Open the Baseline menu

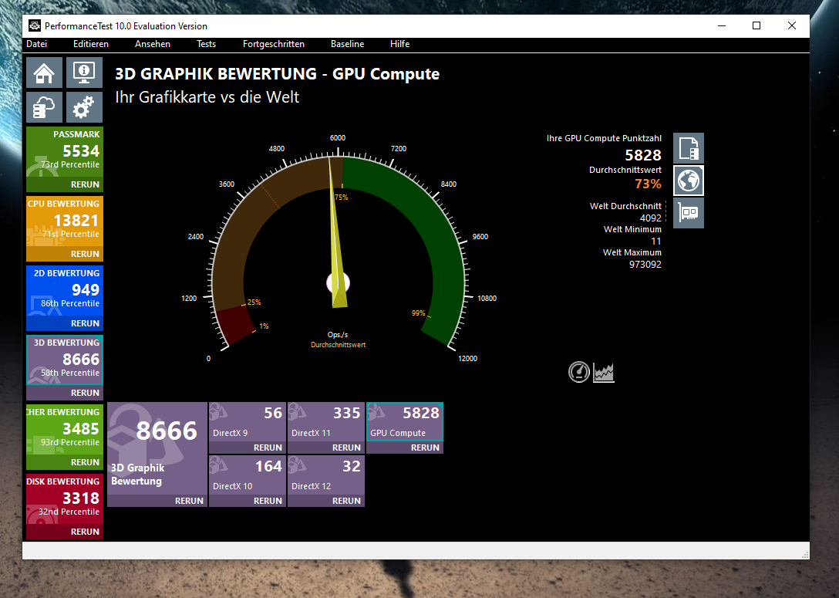(347, 44)
